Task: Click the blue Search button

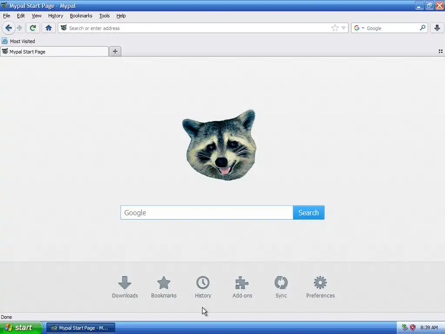Action: pos(309,212)
